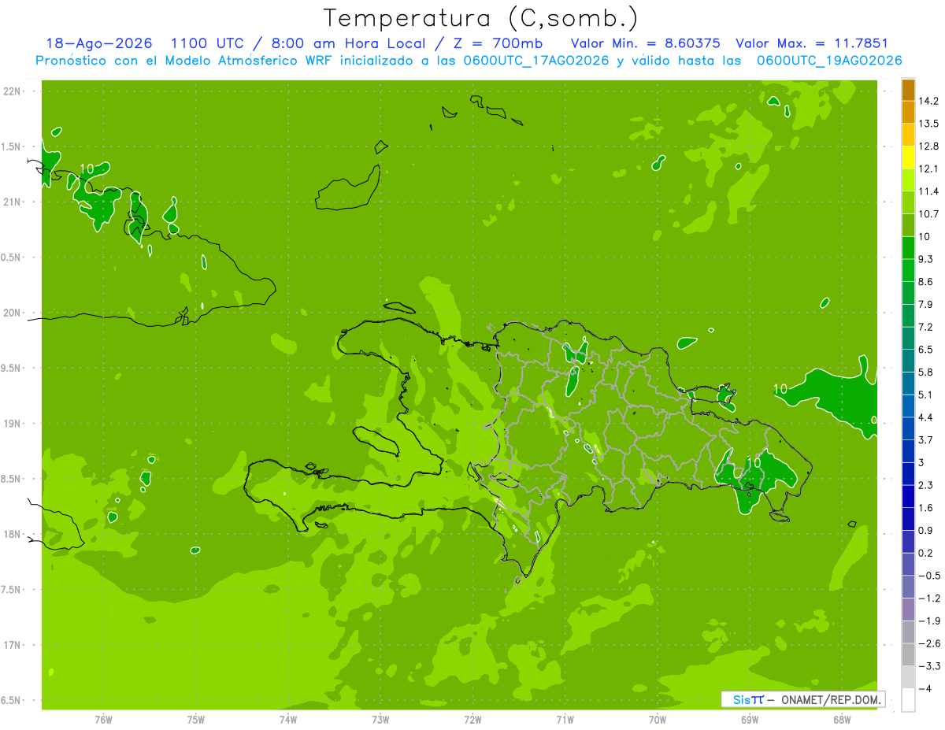Click the "71W" longitude axis label
This screenshot has width=945, height=730.
pos(565,719)
